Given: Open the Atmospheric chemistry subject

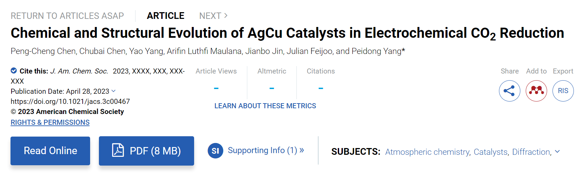Looking at the screenshot, I should 428,152.
